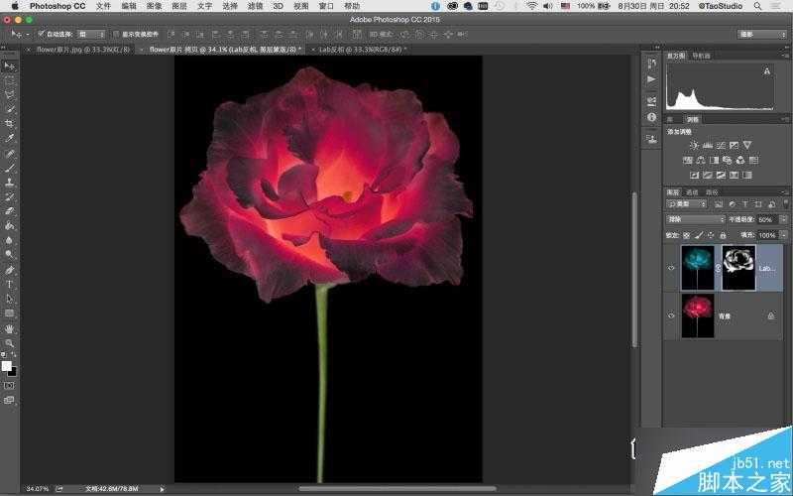Screen dimensions: 793x496
Task: Open the layer blend mode dropdown
Action: (695, 219)
